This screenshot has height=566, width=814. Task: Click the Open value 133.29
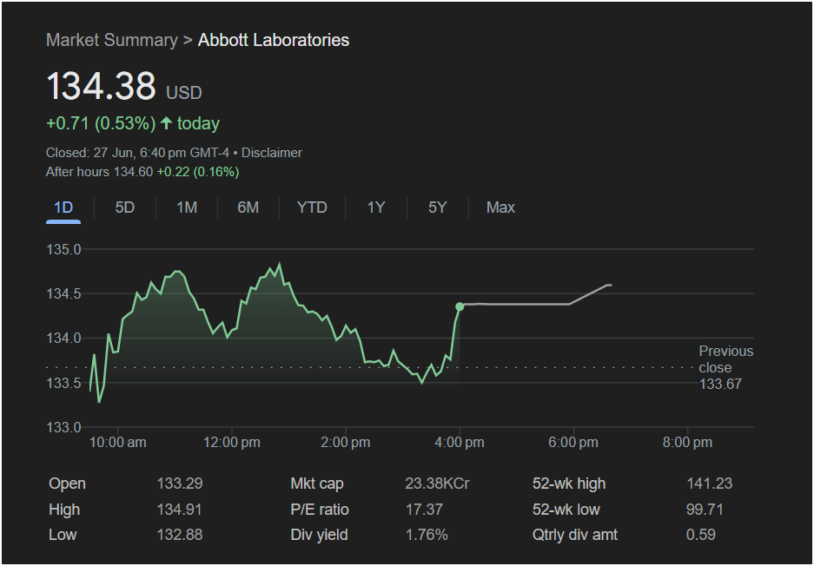(x=180, y=484)
